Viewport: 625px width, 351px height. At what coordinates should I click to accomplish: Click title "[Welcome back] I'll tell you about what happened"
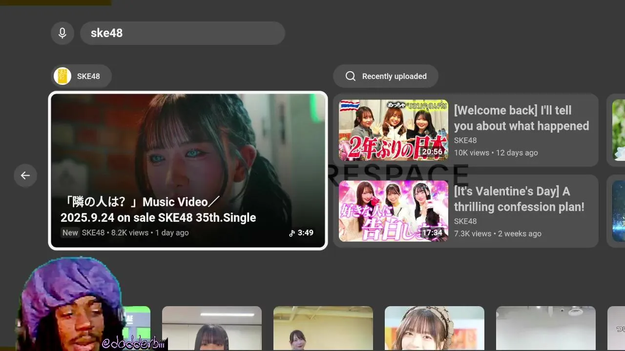pyautogui.click(x=521, y=118)
